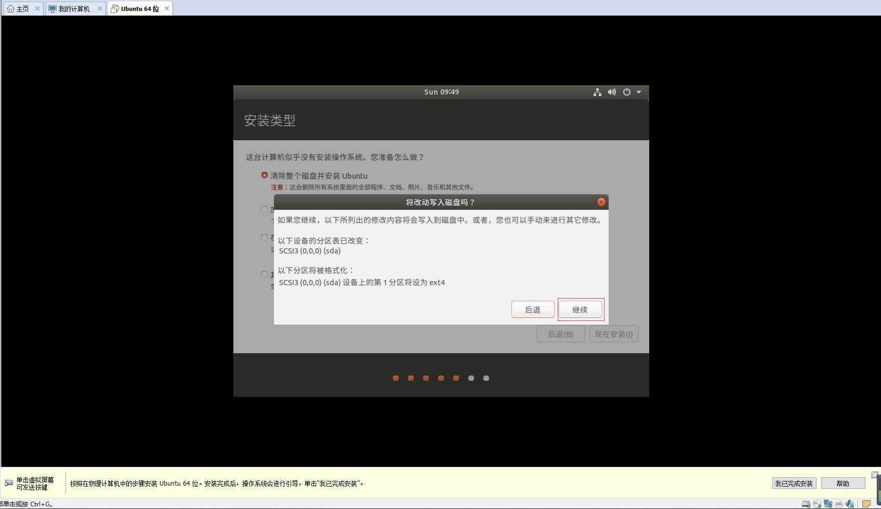Click the 帮助 button in the info bar
Screen dimensions: 881x509
pyautogui.click(x=843, y=484)
